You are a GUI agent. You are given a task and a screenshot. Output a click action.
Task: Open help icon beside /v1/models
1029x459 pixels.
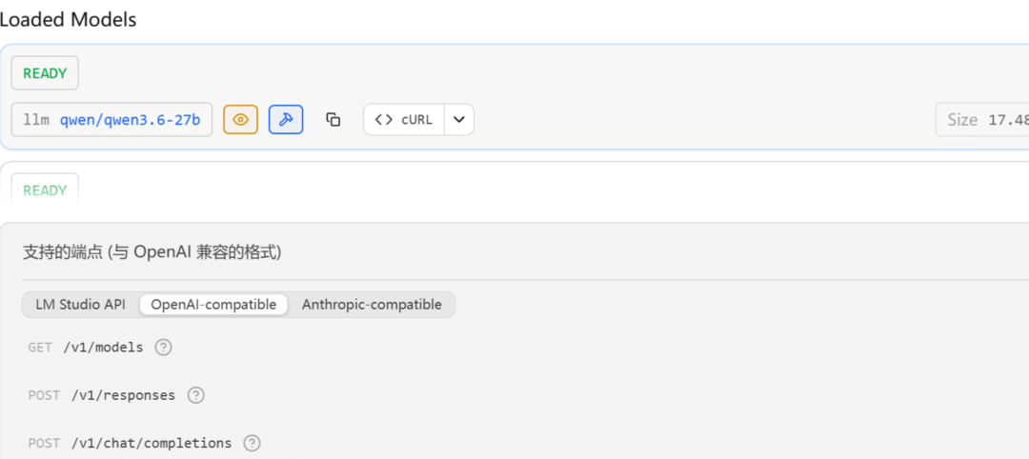[163, 348]
